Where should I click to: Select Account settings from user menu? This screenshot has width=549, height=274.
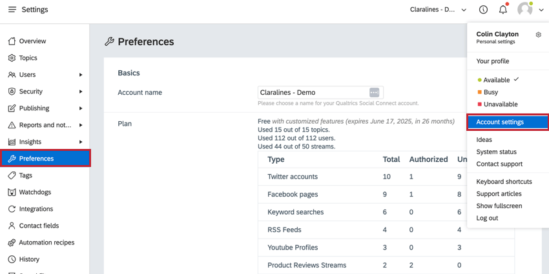pos(508,122)
